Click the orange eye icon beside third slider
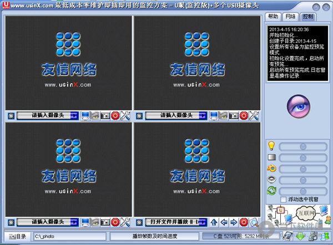 [271, 169]
